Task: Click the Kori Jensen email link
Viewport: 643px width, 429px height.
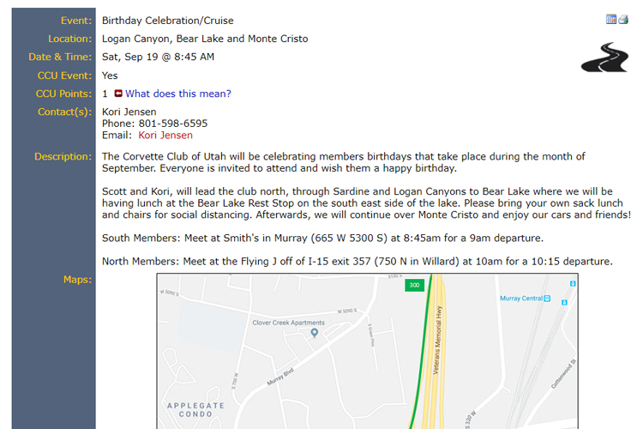Action: tap(165, 135)
